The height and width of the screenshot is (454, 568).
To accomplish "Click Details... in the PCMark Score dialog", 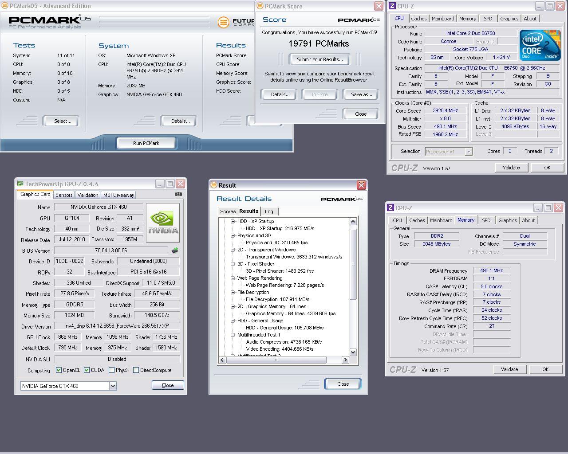I will tap(280, 94).
